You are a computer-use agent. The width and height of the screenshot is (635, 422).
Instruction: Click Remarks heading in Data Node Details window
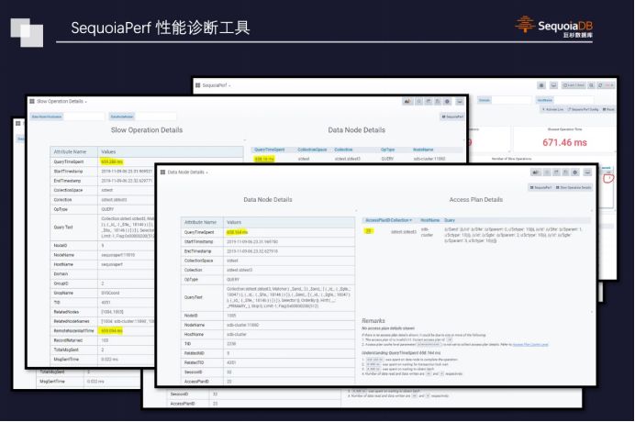point(373,321)
